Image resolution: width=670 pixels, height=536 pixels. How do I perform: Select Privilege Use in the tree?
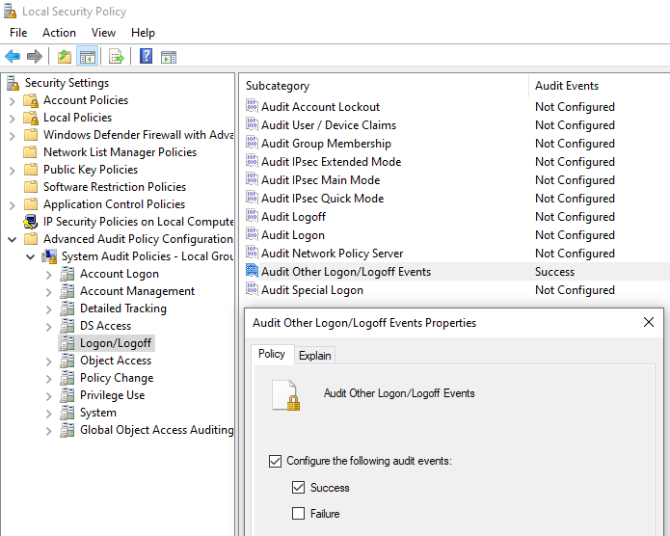tap(112, 395)
